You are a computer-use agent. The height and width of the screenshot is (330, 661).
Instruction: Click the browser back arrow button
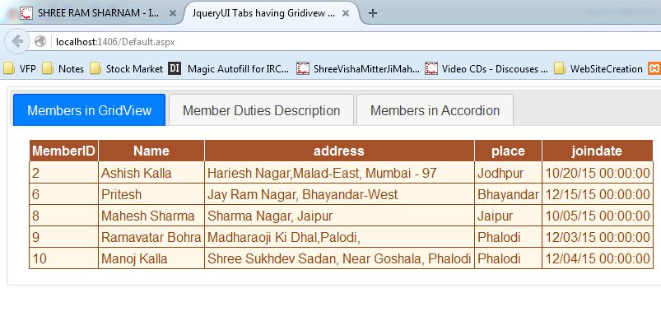point(16,41)
